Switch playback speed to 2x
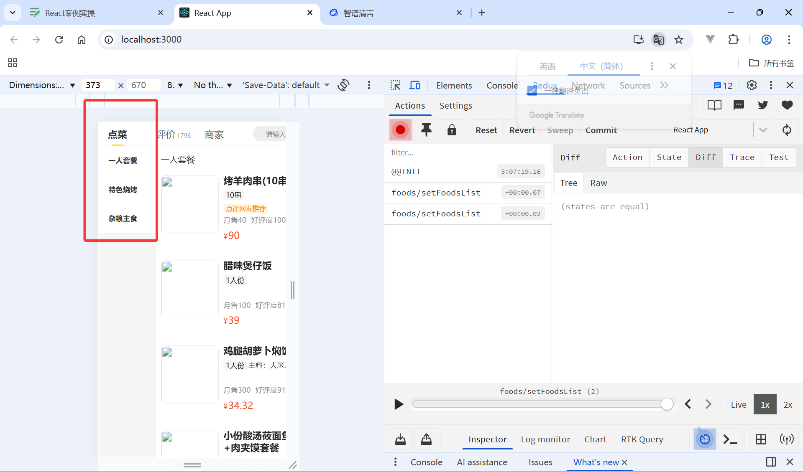Viewport: 803px width, 472px height. coord(788,404)
